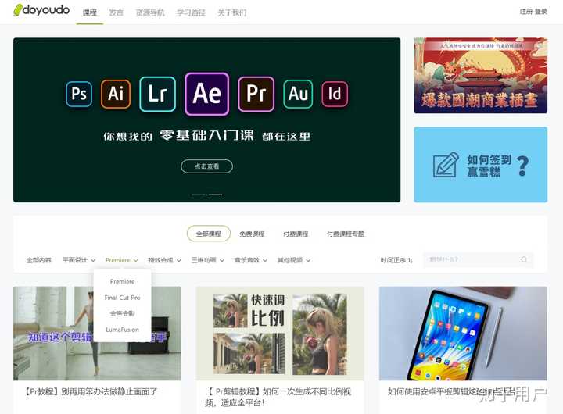Open the Android tablet course thumbnail

(x=463, y=334)
